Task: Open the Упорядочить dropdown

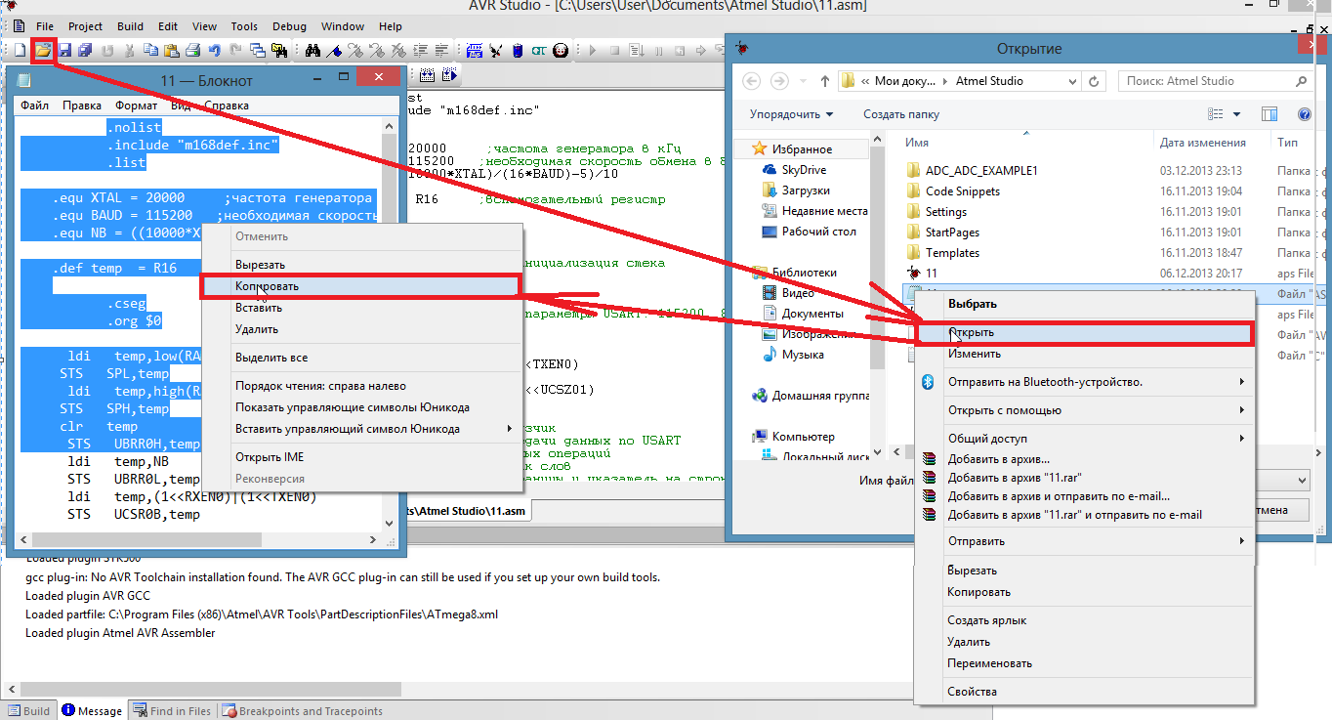Action: tap(792, 114)
